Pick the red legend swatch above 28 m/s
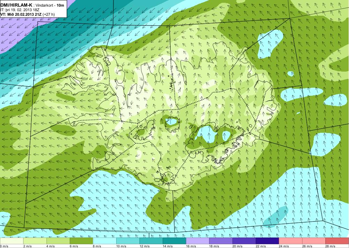349x248 pixels. [337, 241]
